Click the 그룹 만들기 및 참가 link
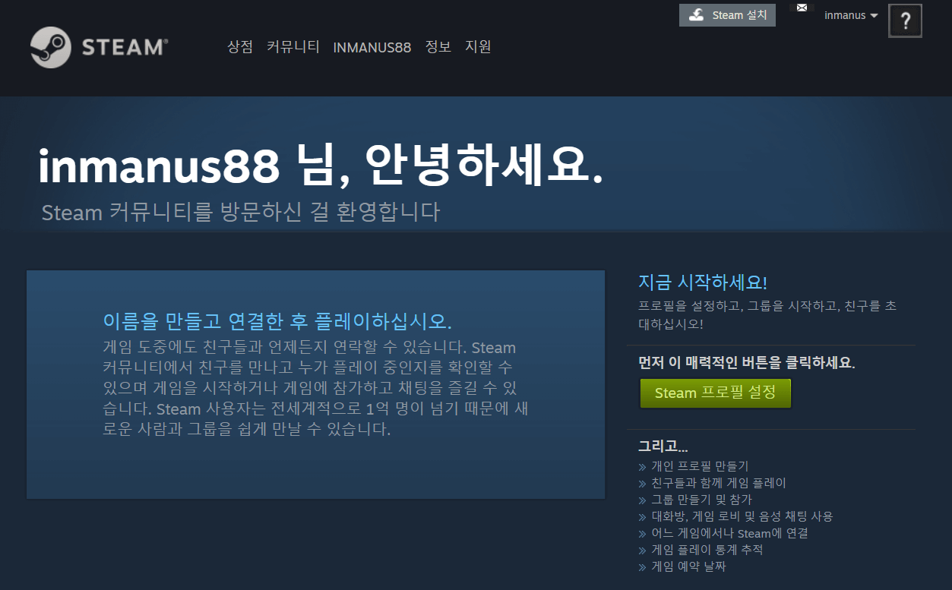The height and width of the screenshot is (590, 952). [x=701, y=500]
